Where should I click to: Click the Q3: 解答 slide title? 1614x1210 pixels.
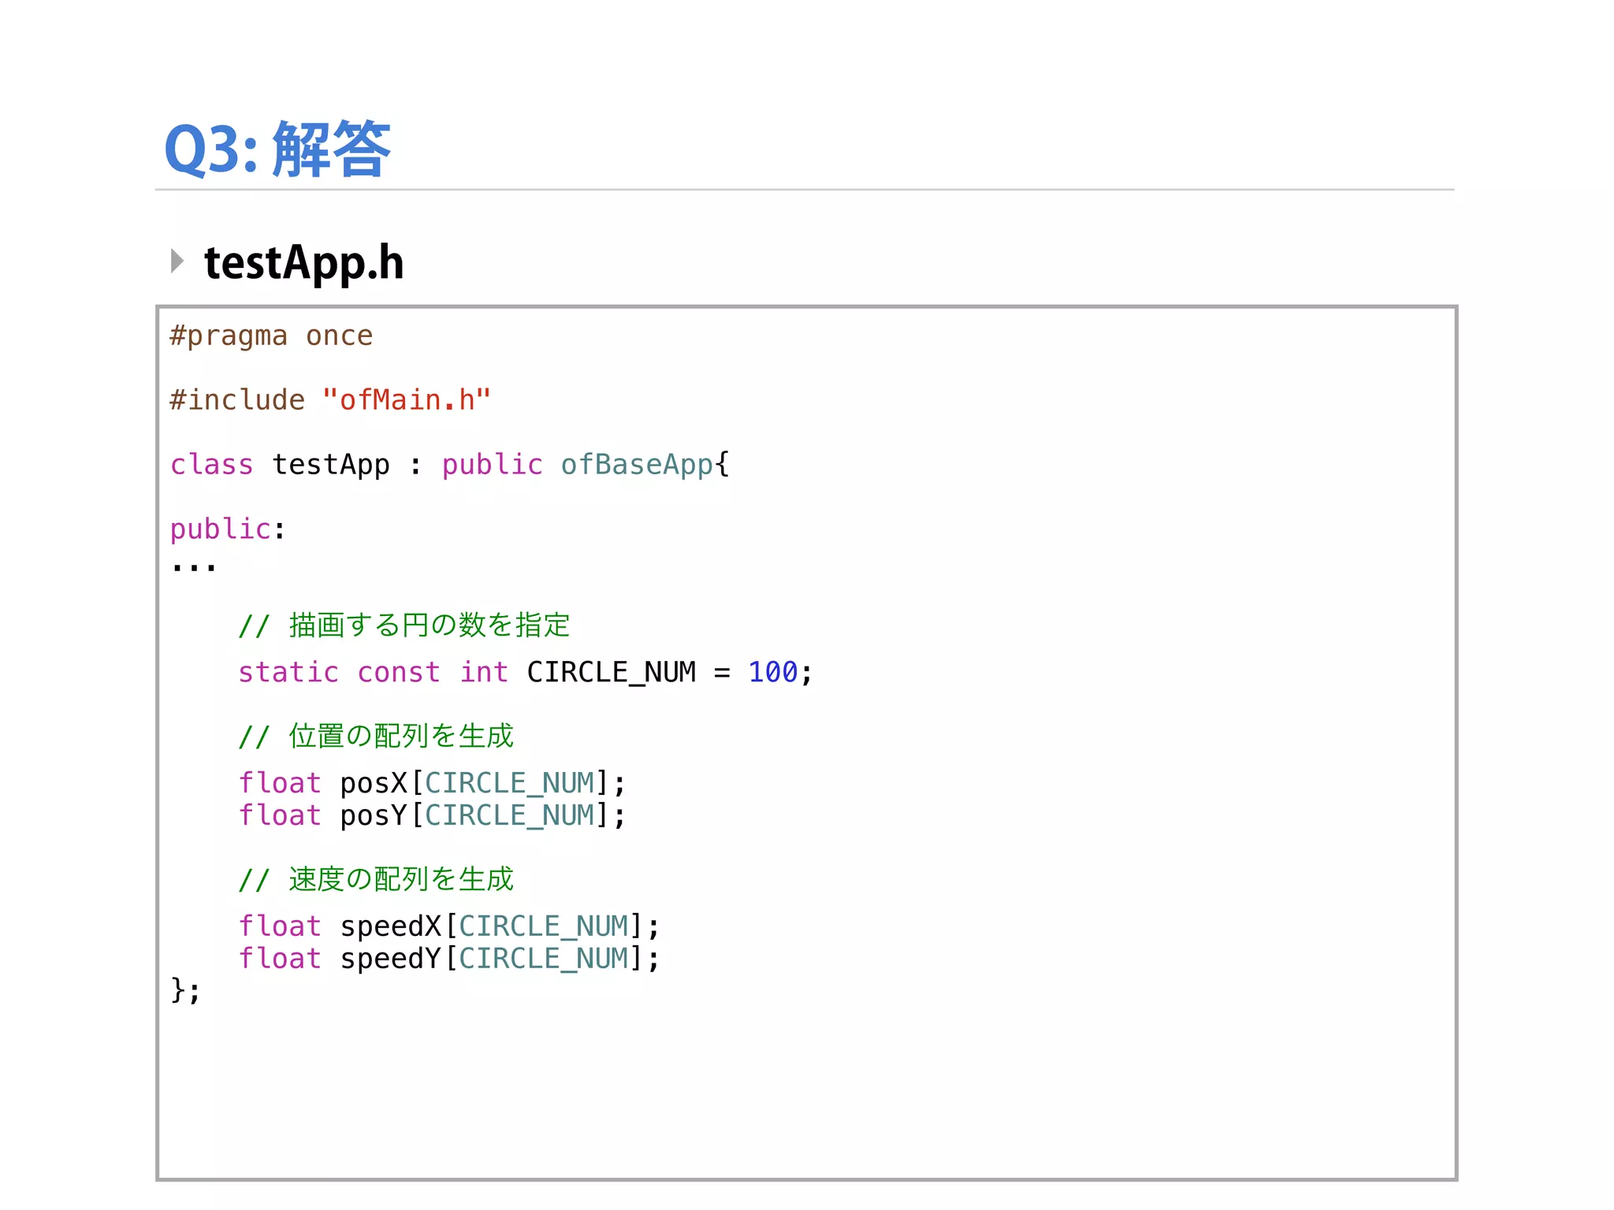[x=277, y=149]
